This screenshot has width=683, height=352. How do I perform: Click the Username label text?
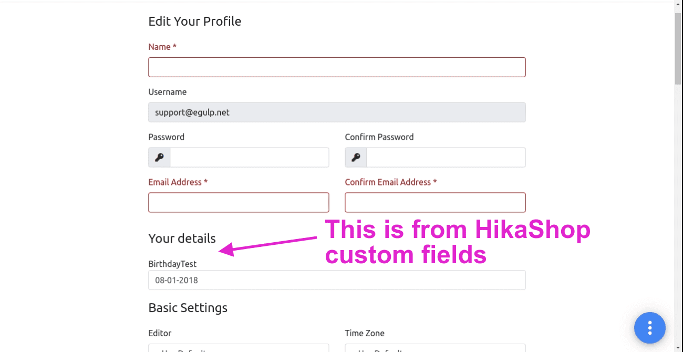167,92
